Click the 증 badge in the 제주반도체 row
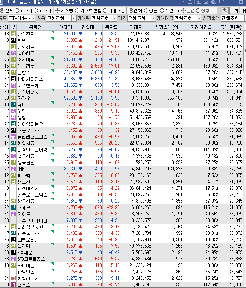The image size is (246, 288). pyautogui.click(x=13, y=85)
